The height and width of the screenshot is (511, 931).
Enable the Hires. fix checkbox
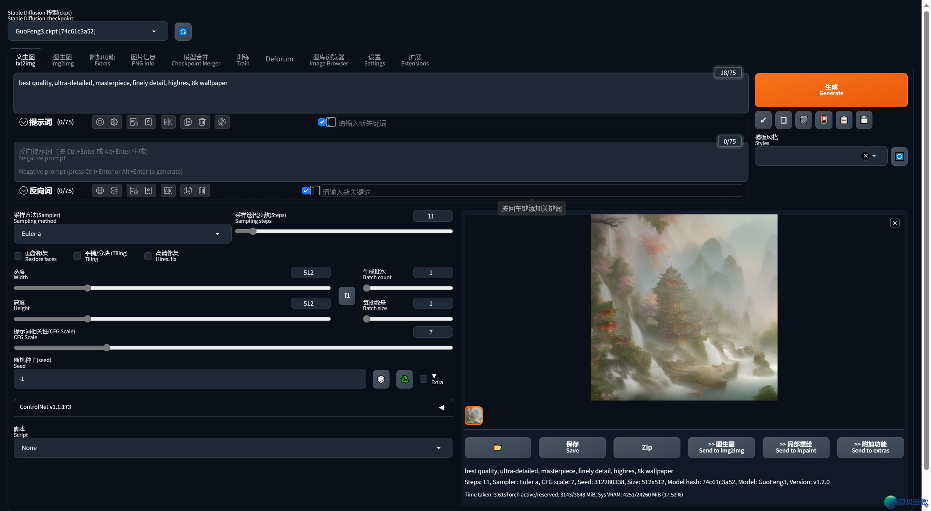(x=148, y=256)
